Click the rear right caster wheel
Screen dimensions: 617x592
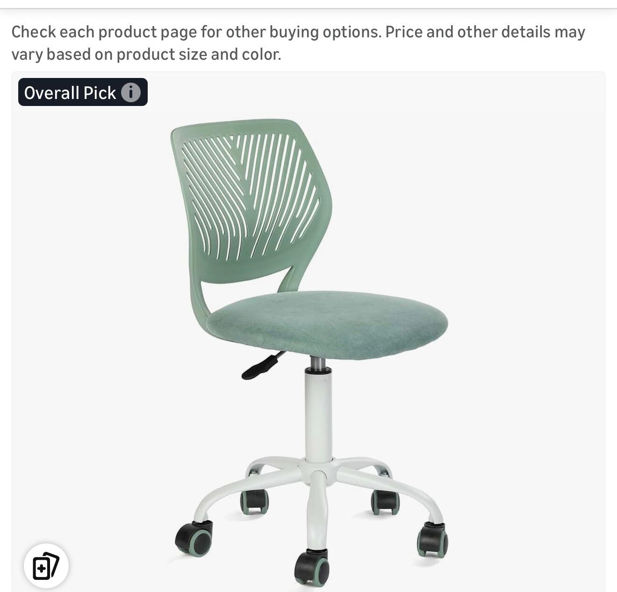pyautogui.click(x=385, y=502)
